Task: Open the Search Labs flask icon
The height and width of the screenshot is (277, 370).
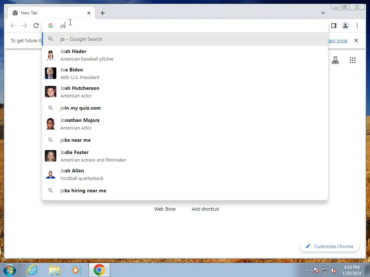Action: pos(335,60)
